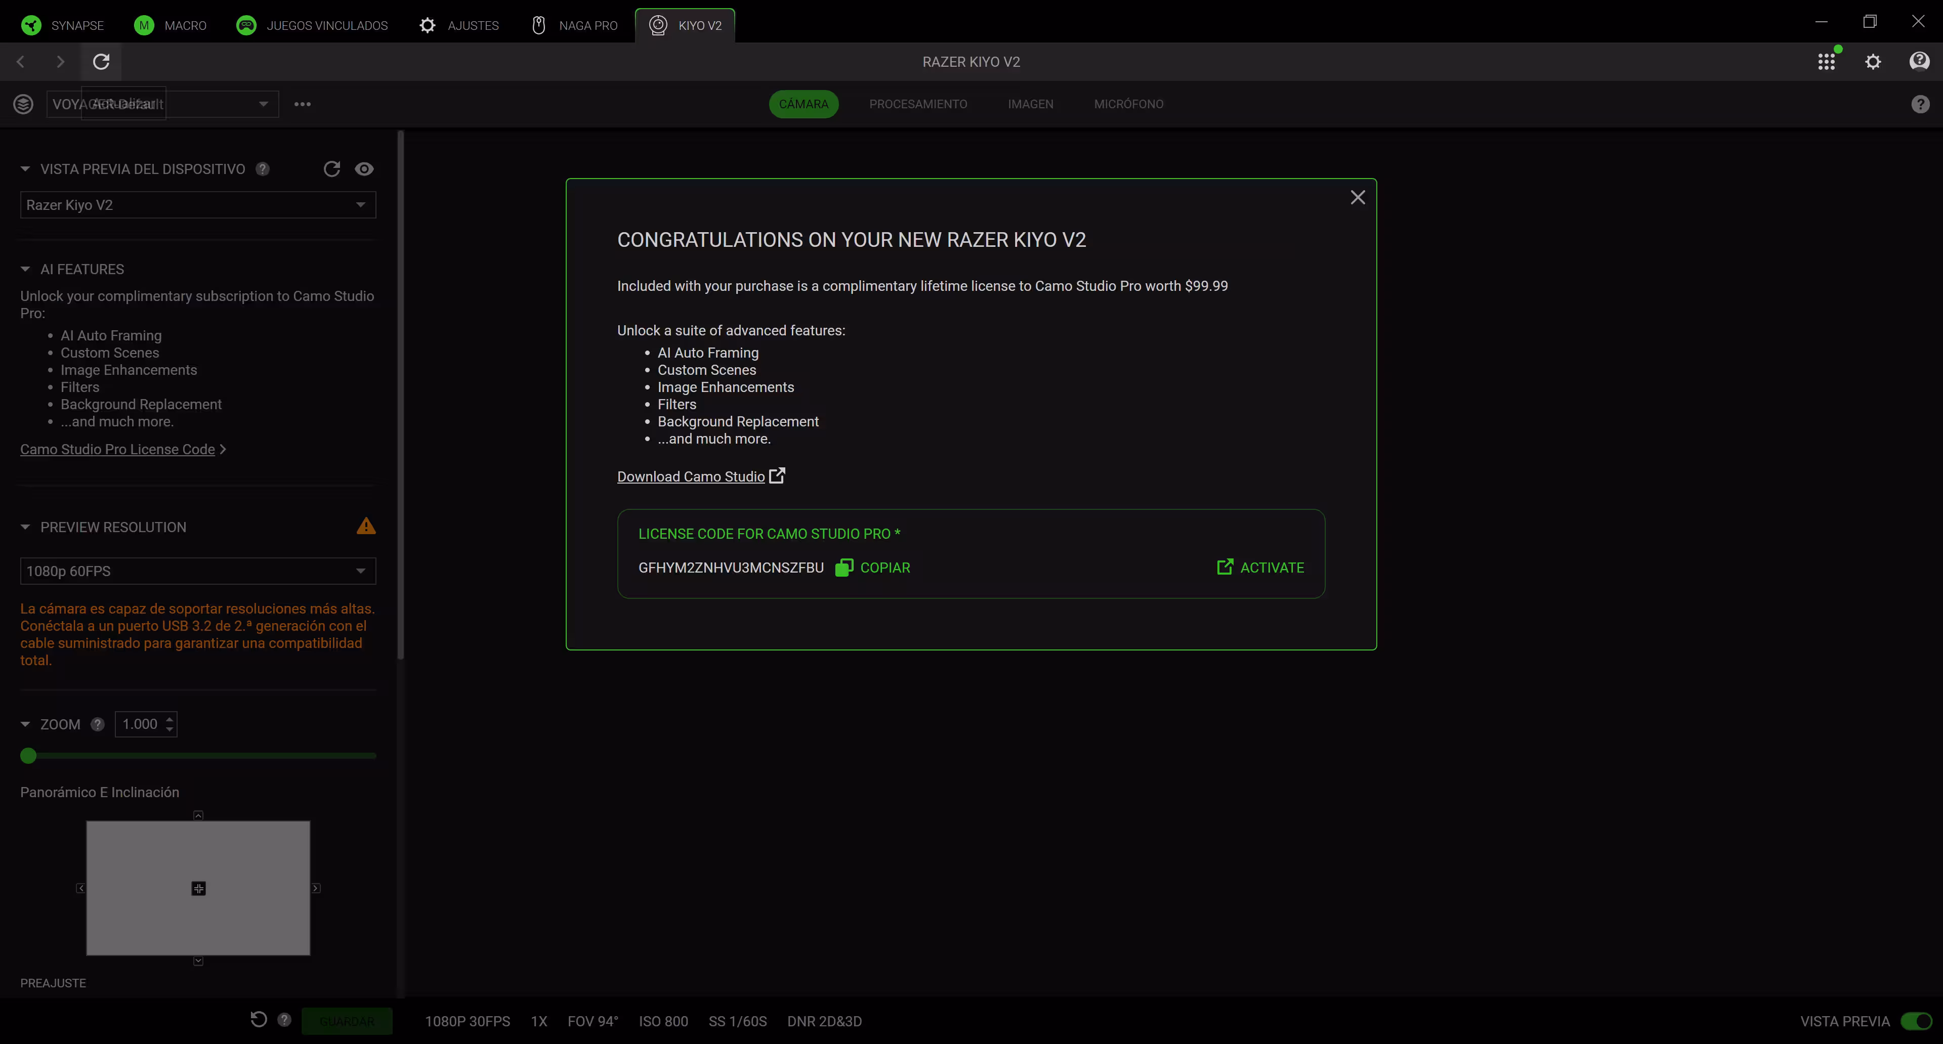This screenshot has width=1943, height=1044.
Task: Reset settings with the bottom undo icon
Action: tap(259, 1020)
